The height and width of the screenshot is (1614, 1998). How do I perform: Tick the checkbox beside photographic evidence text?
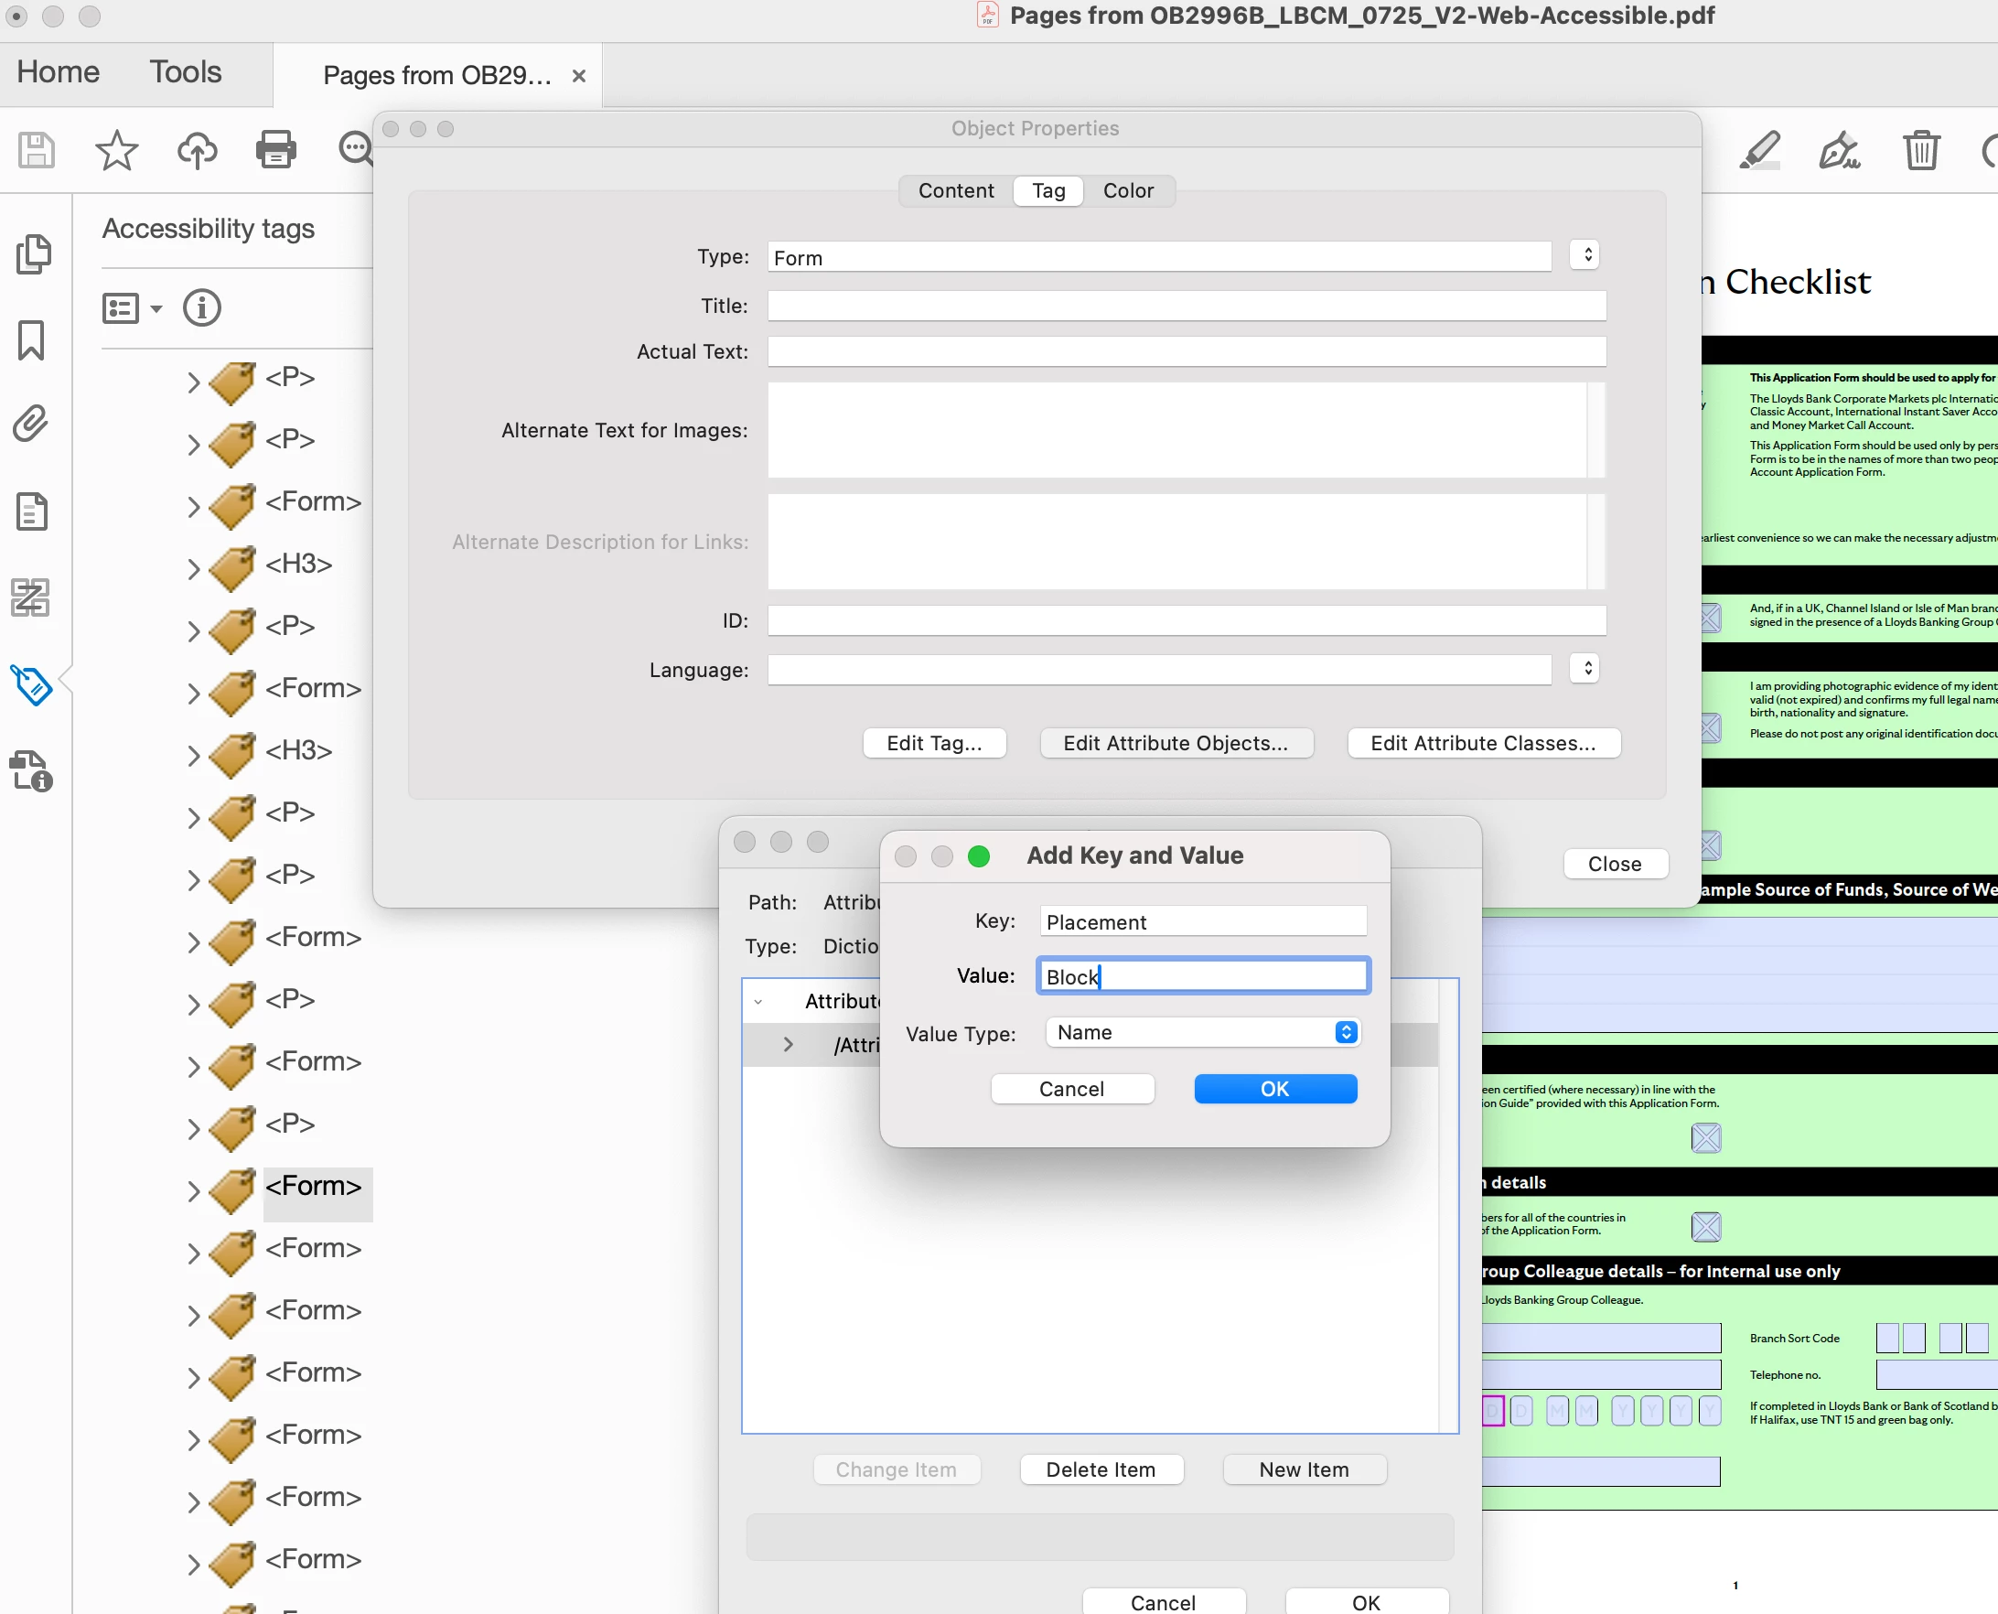pos(1711,728)
